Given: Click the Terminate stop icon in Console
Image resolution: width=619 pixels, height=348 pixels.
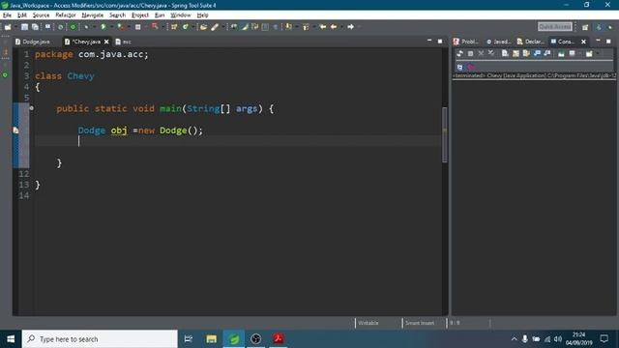Looking at the screenshot, I should click(x=470, y=53).
